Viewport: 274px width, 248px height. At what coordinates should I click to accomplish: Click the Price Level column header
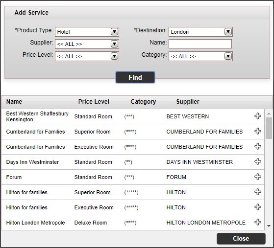click(x=94, y=102)
